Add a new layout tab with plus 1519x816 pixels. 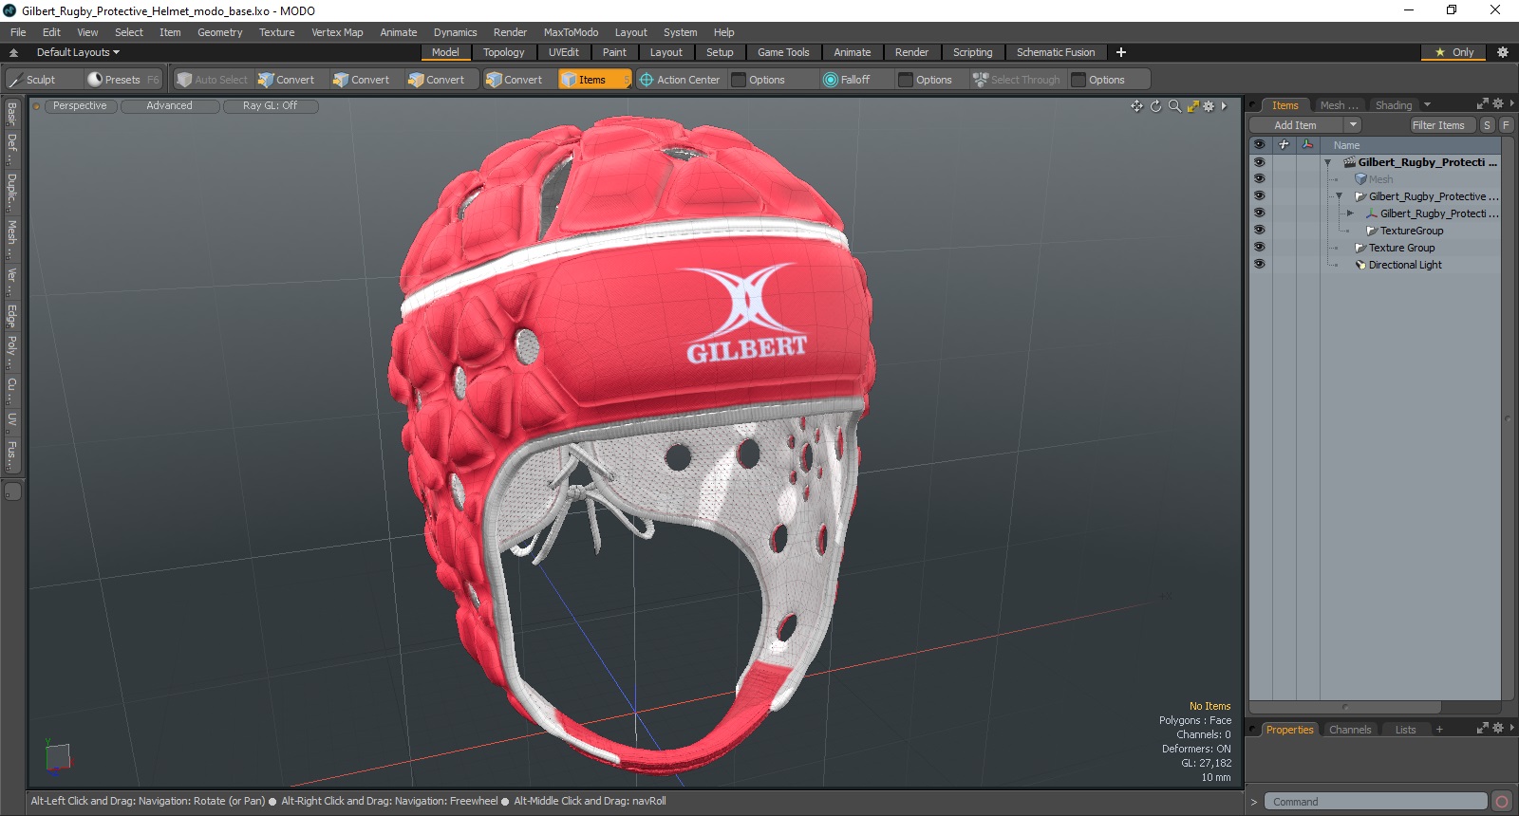1121,52
